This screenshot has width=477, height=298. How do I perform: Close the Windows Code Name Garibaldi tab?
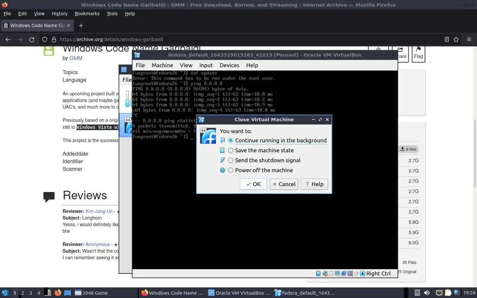(69, 25)
